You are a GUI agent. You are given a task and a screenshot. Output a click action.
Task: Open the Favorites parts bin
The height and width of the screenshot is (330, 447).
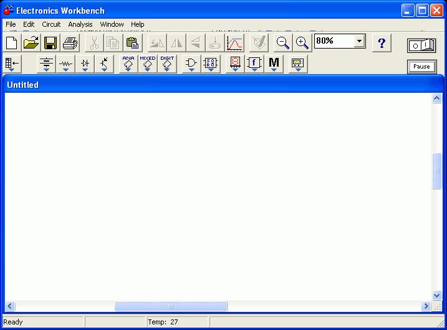[x=12, y=64]
